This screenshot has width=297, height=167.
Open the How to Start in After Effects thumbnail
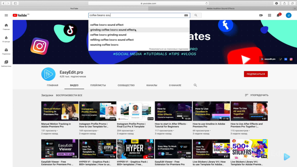[173, 111]
